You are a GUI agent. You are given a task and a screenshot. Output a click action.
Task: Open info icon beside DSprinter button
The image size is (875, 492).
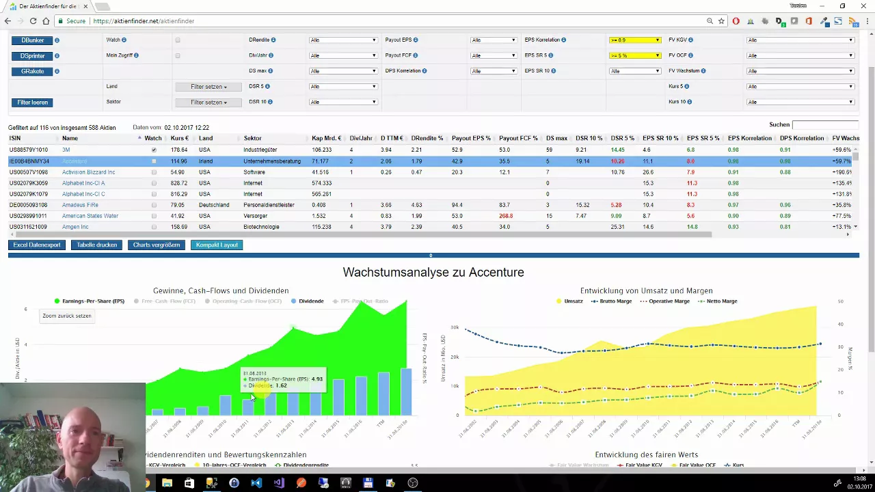57,56
